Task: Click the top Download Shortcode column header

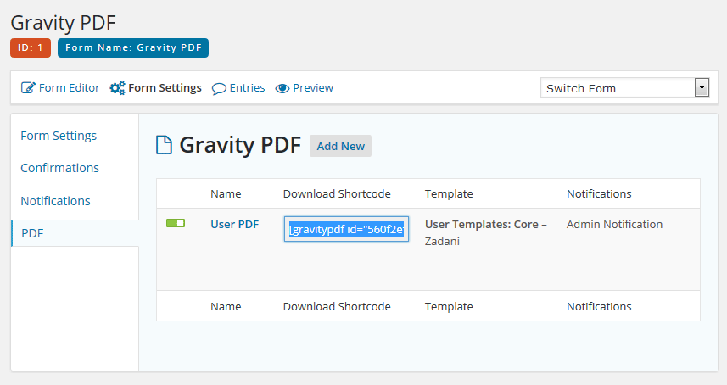Action: tap(337, 193)
